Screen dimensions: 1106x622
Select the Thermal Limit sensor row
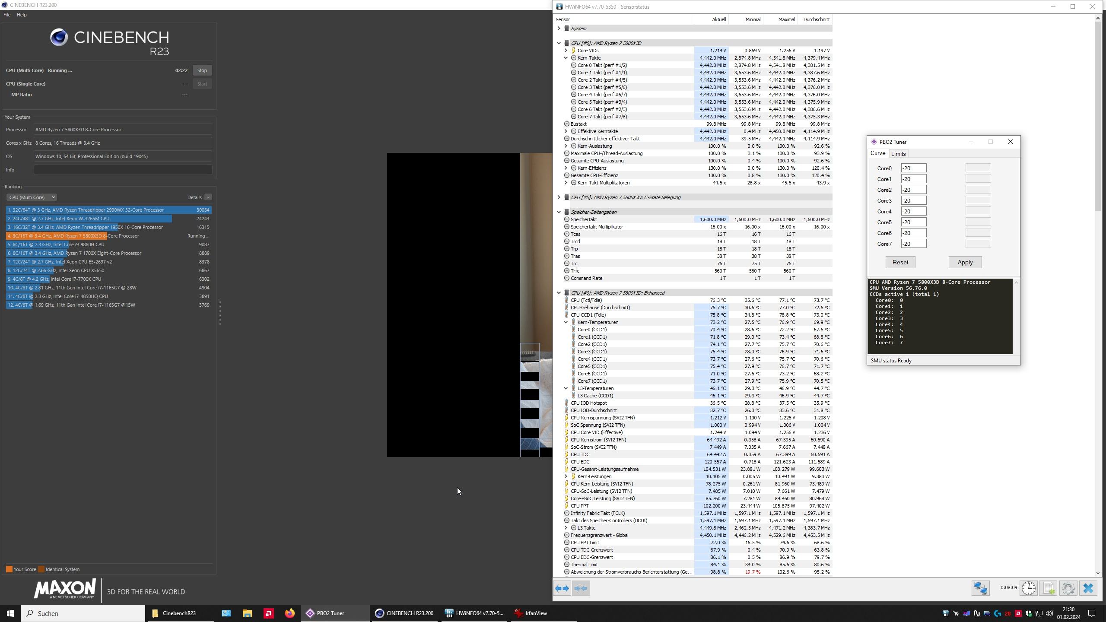[693, 565]
